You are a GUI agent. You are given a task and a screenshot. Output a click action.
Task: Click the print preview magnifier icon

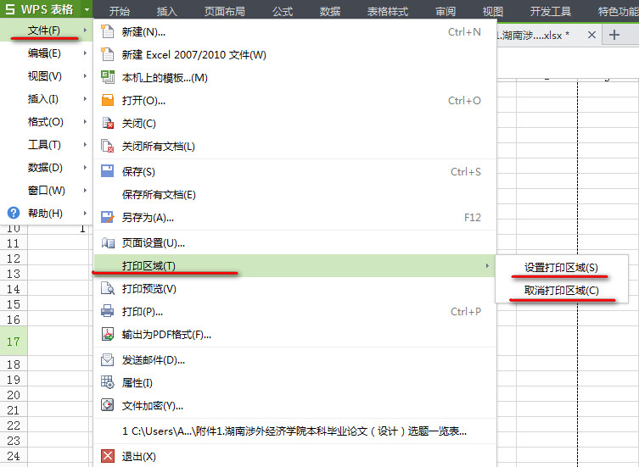tap(108, 288)
